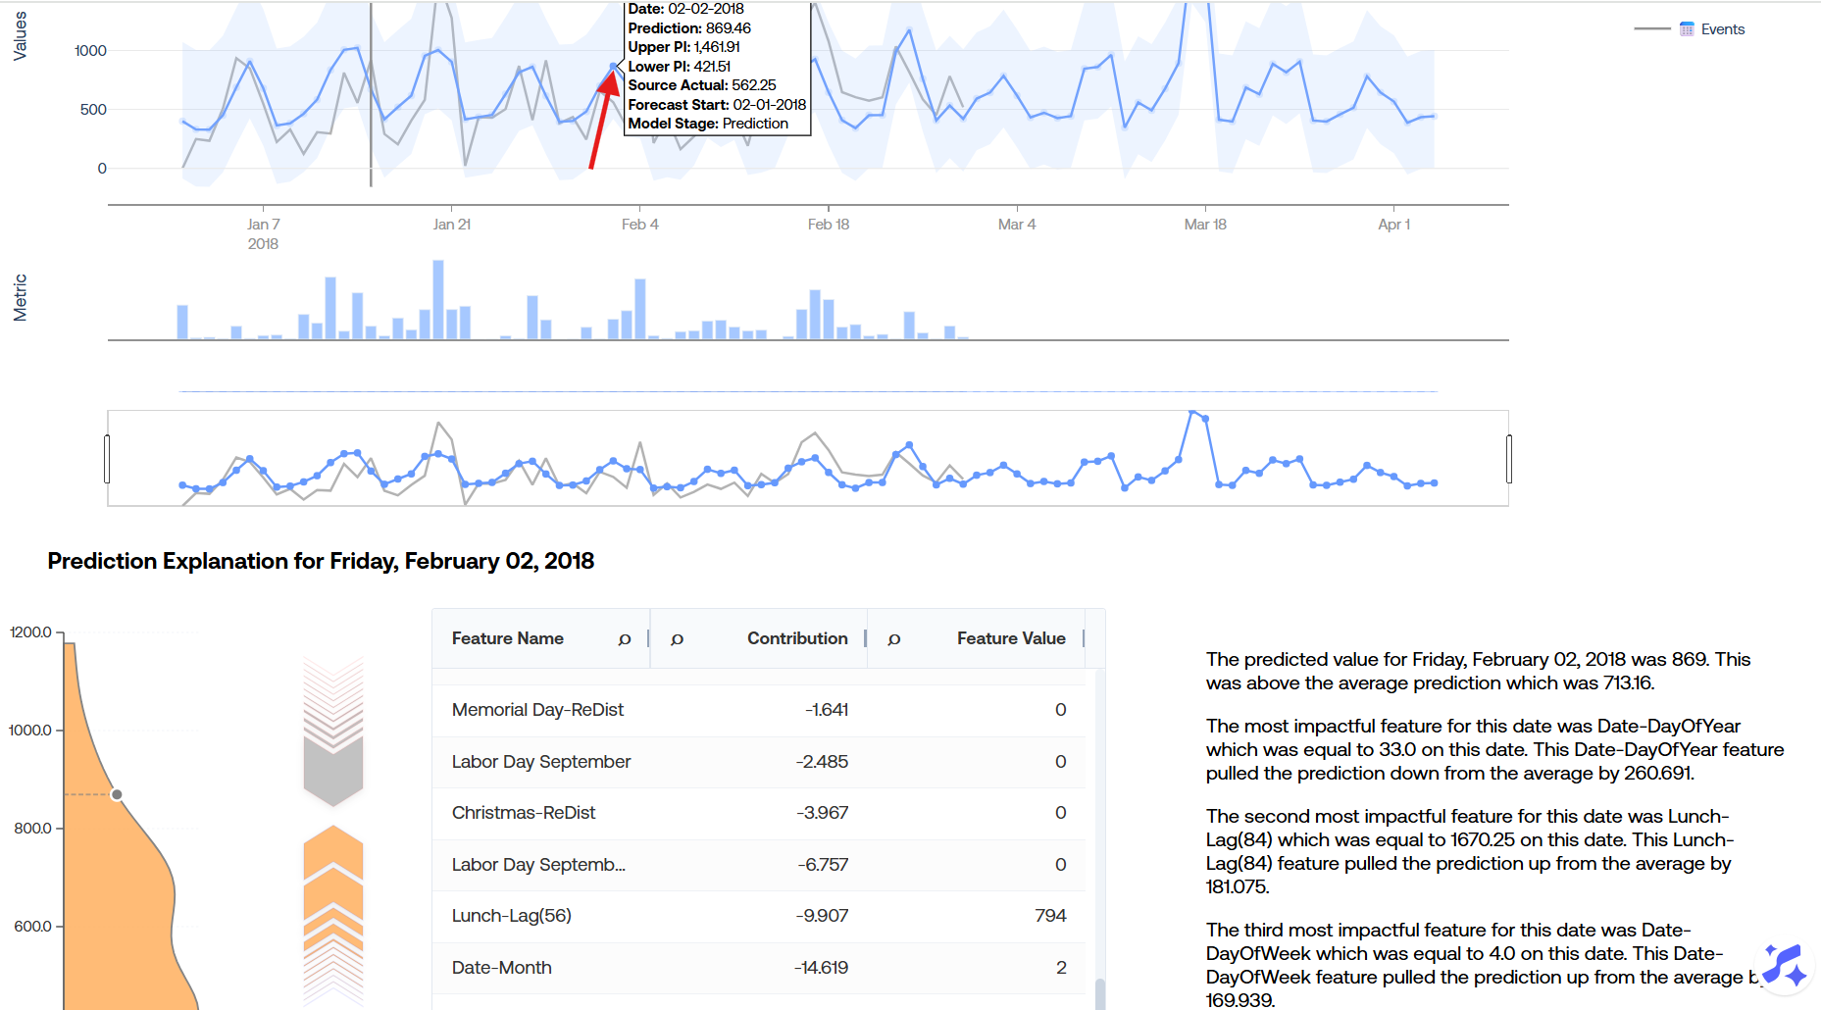Toggle the gray line legend swatch beside Events
Screen dimensions: 1821x1010
1651,29
